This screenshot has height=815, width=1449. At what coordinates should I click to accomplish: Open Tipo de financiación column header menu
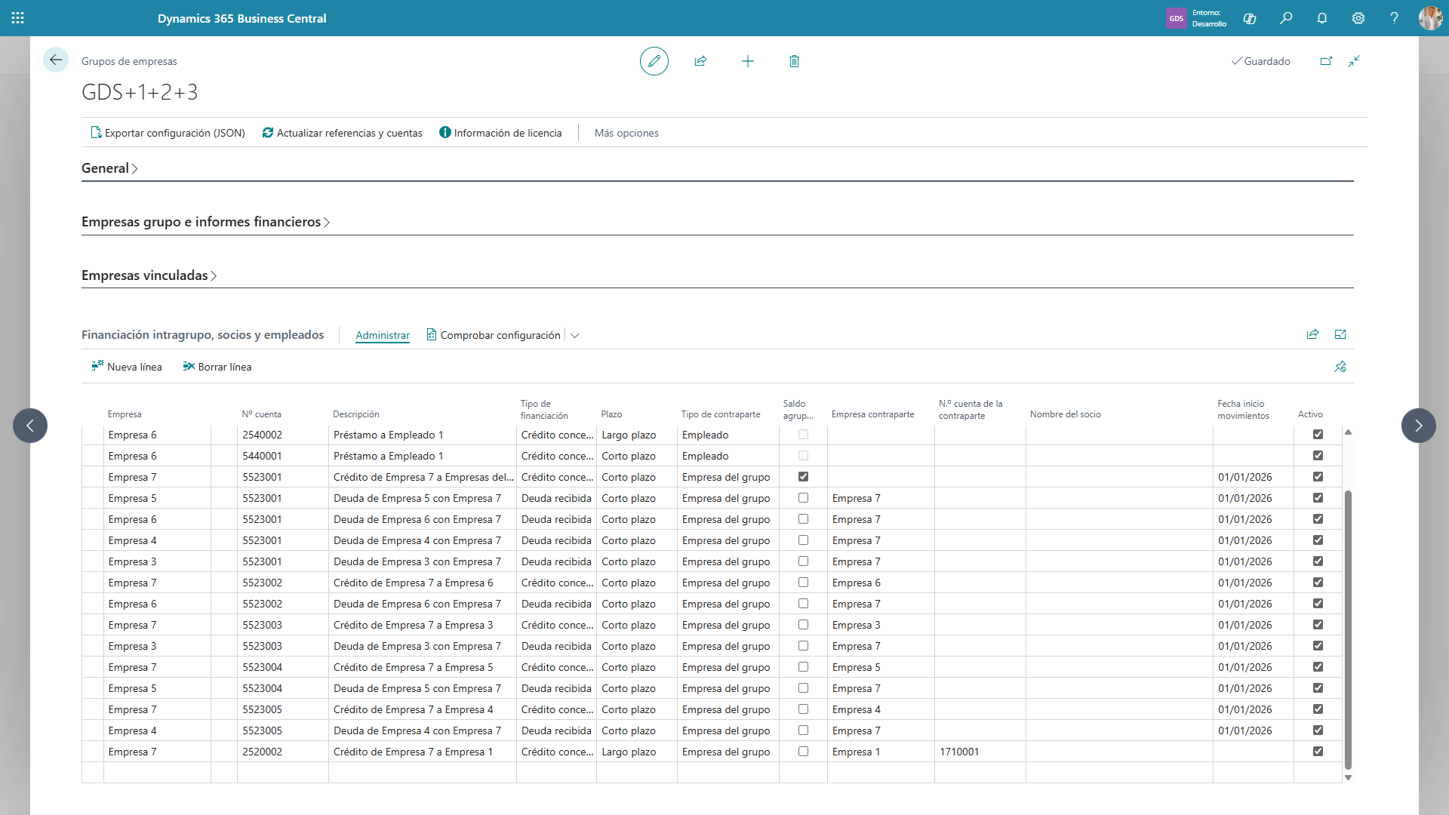click(x=544, y=410)
